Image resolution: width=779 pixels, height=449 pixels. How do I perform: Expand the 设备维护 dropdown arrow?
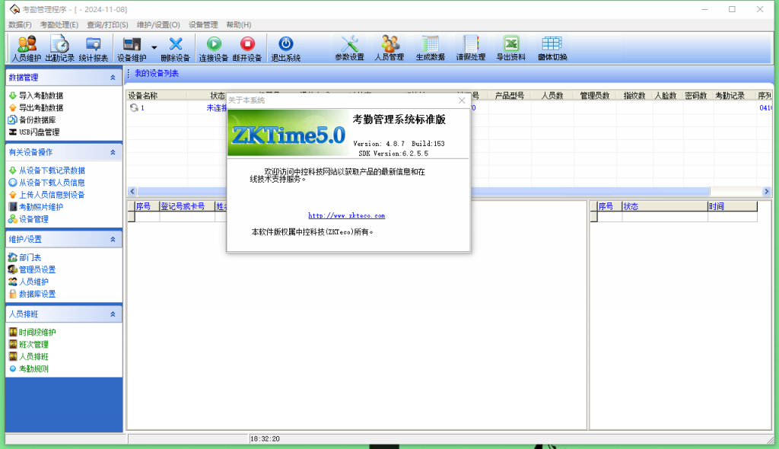154,48
